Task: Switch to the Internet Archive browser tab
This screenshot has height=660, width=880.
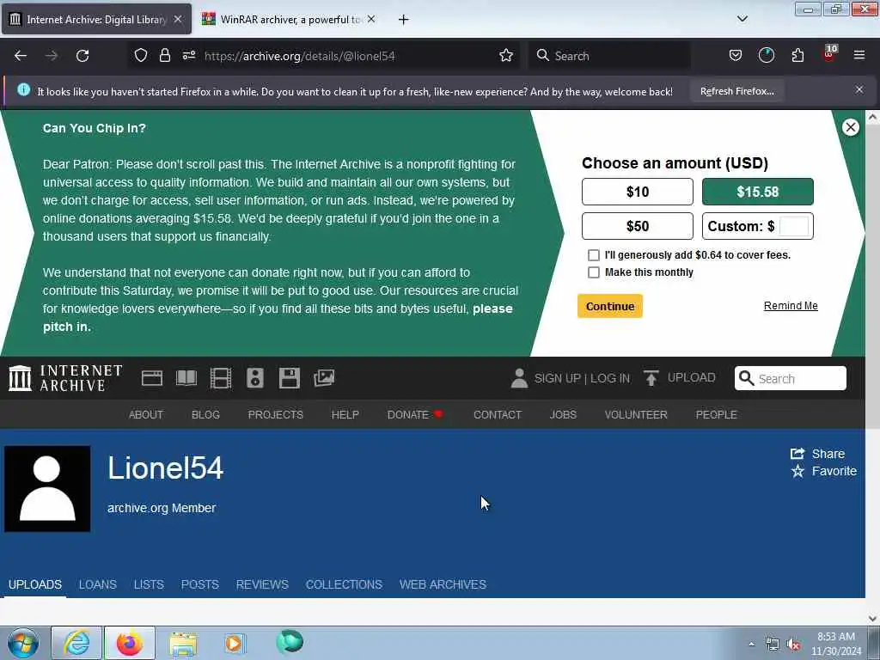Action: 96,19
